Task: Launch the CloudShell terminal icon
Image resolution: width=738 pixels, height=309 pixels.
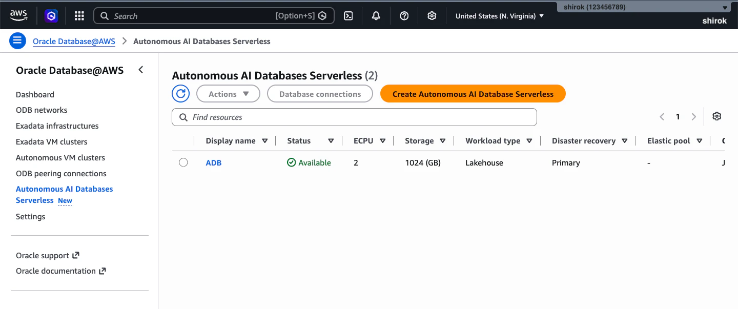Action: 348,16
